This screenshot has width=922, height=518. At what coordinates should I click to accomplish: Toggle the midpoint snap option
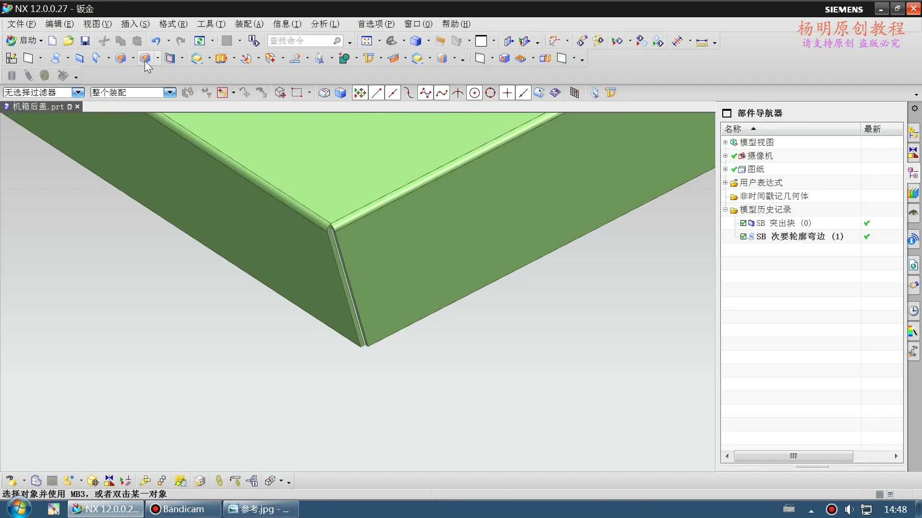tap(393, 93)
